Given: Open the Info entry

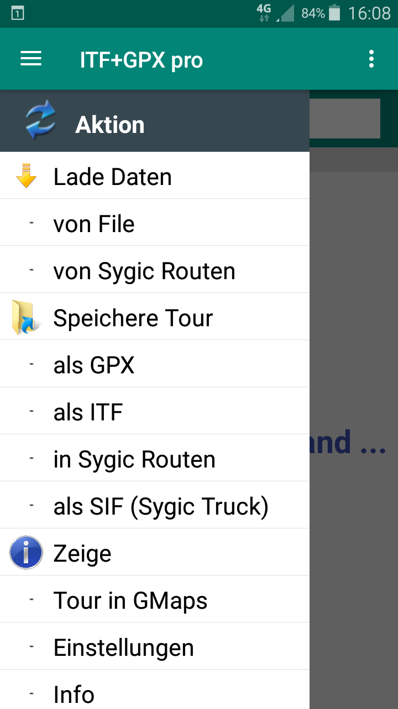Looking at the screenshot, I should 155,690.
